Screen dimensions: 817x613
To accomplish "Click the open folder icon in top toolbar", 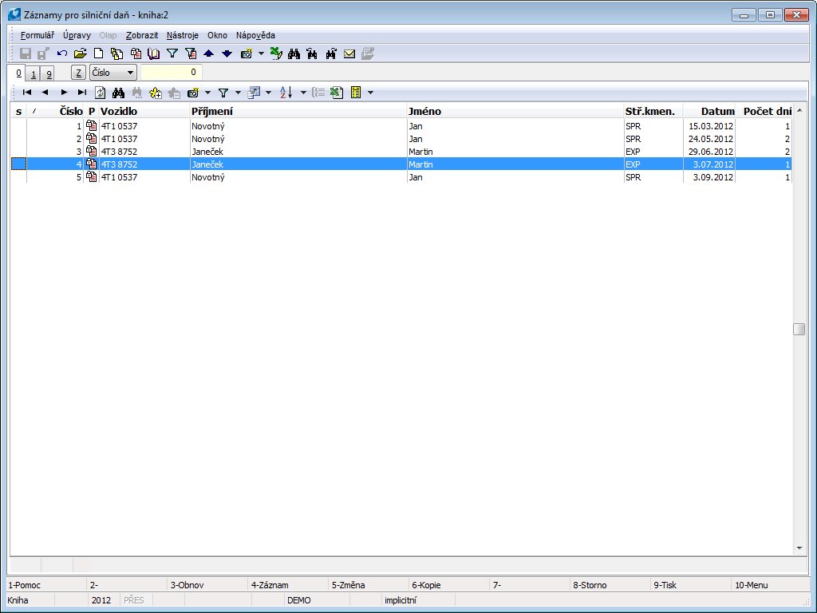I will (80, 53).
